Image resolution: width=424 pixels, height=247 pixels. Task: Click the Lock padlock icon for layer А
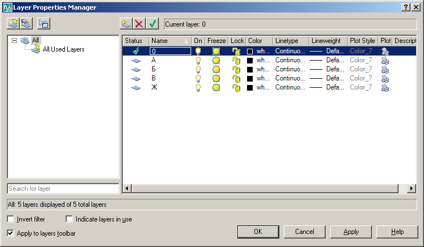click(236, 61)
